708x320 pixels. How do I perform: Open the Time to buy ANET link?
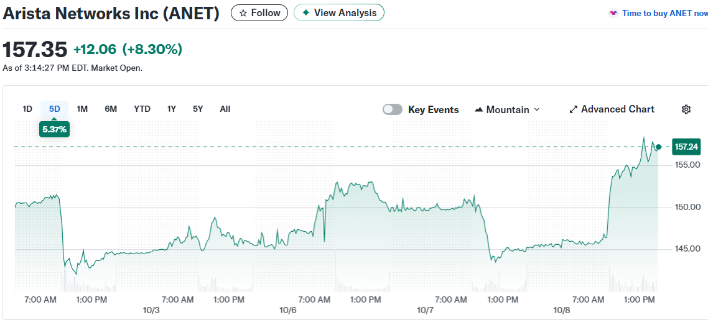664,13
